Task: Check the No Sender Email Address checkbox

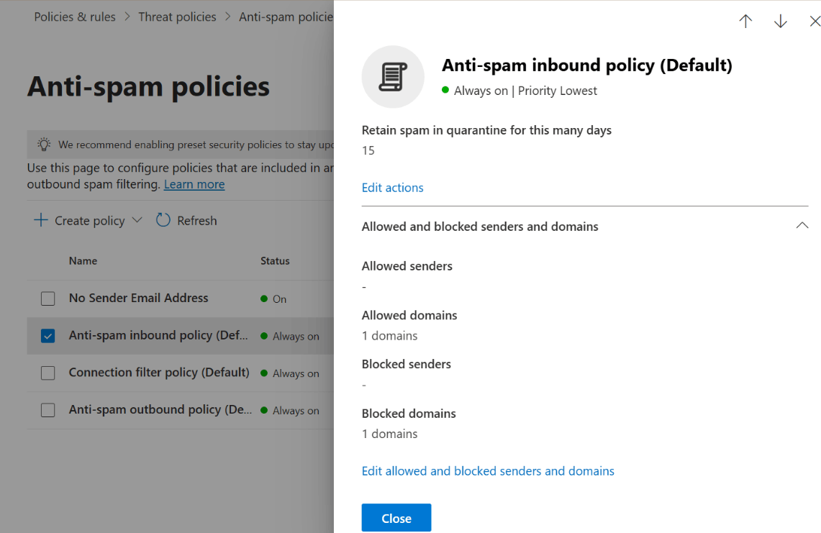Action: pyautogui.click(x=47, y=299)
